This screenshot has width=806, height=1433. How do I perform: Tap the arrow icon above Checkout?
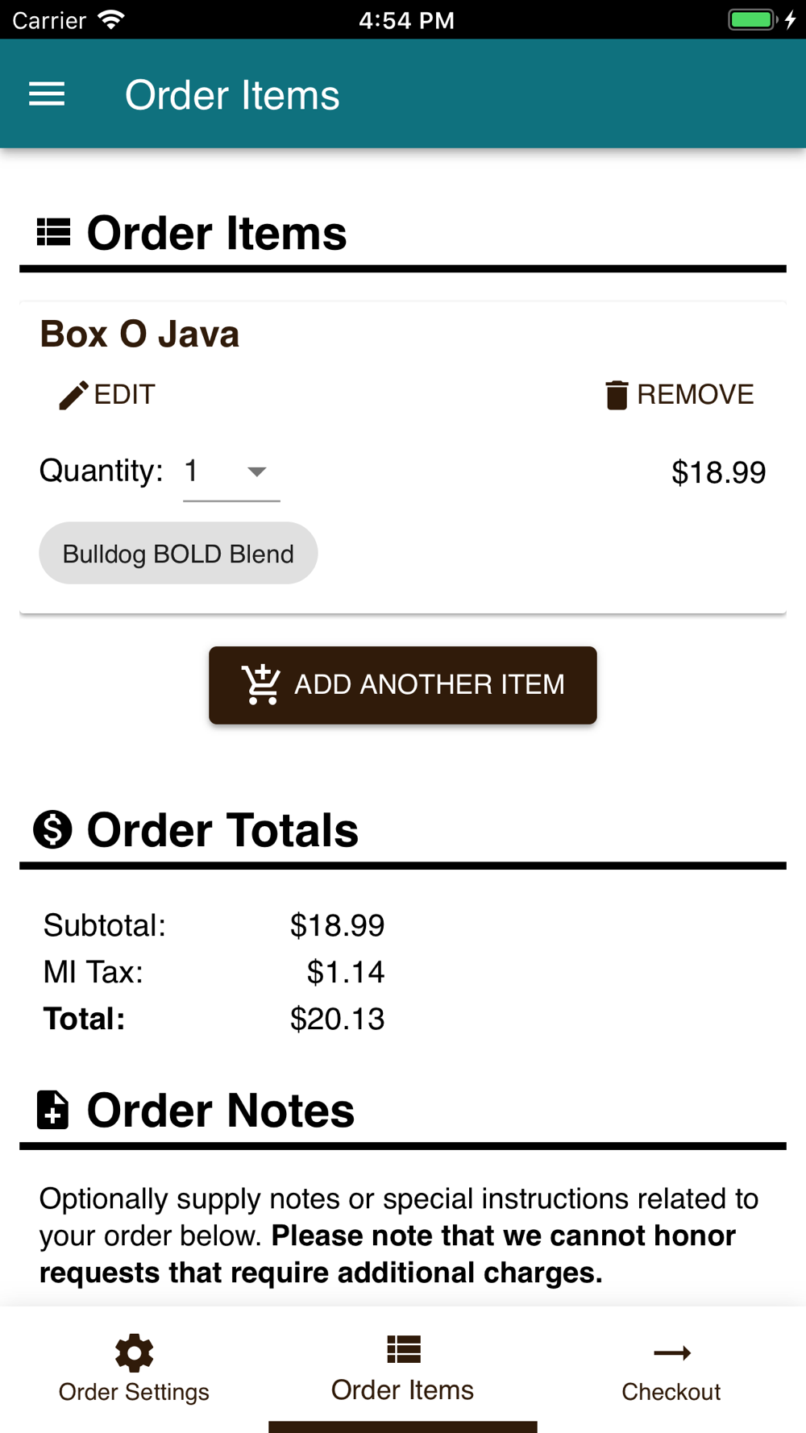click(671, 1352)
